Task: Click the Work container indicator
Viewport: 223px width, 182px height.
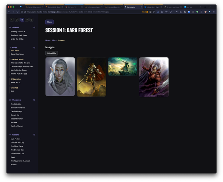Action: (x=145, y=12)
